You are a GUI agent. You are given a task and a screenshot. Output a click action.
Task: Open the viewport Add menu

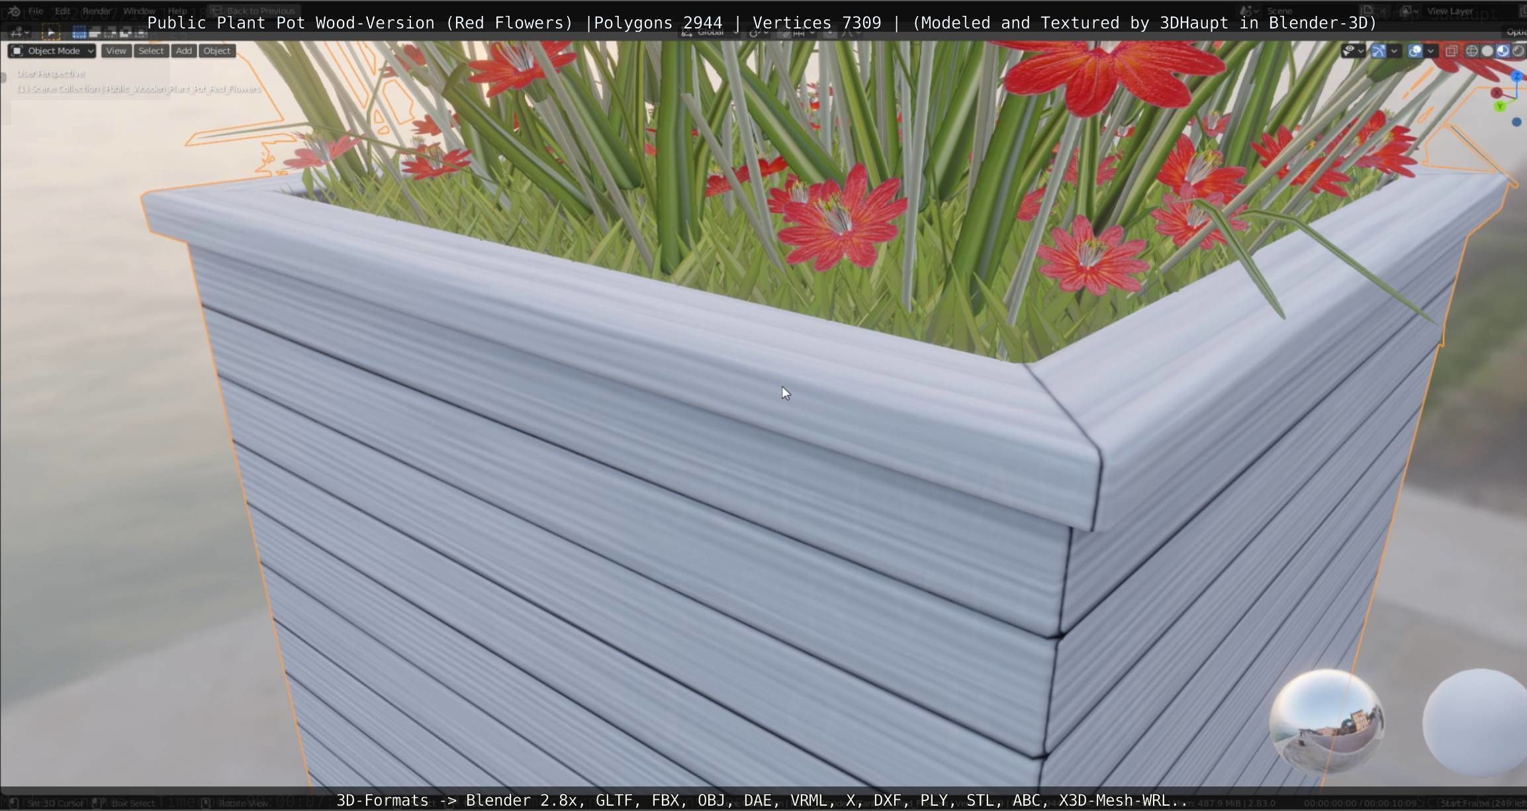click(x=184, y=51)
